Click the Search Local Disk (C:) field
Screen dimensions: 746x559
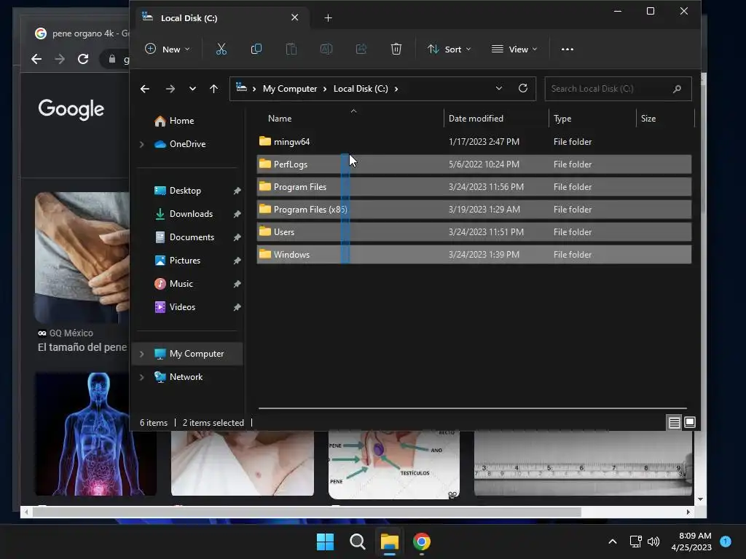tap(609, 89)
